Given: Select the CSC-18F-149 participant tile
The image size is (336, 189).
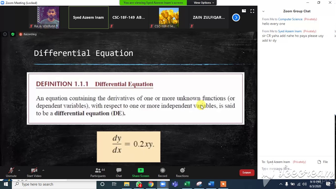Looking at the screenshot, I should coord(129,18).
